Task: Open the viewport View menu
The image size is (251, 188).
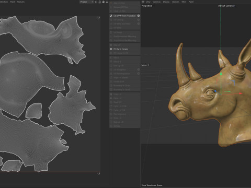Action: pos(148,2)
